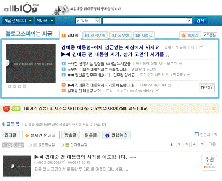
Task: Open headline 김대중 전 대통령 서거, 삼가 고인의
Action: pyautogui.click(x=115, y=54)
